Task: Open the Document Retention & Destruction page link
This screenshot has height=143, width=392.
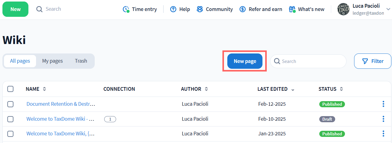Action: coord(61,104)
